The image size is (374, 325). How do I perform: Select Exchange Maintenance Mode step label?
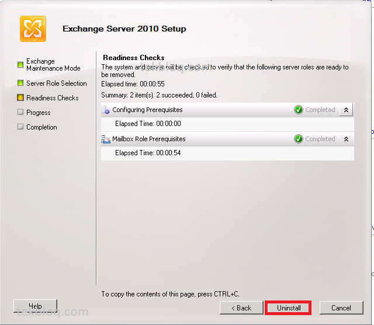53,65
